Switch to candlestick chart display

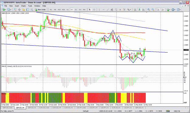pos(140,10)
